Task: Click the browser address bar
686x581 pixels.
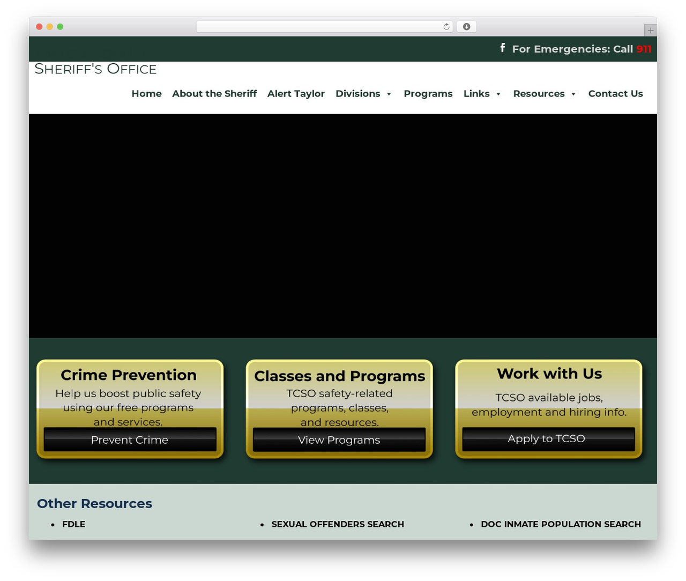Action: point(324,27)
